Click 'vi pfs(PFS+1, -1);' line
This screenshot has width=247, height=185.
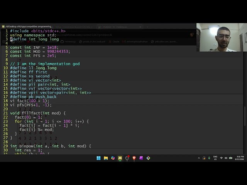pos(31,105)
